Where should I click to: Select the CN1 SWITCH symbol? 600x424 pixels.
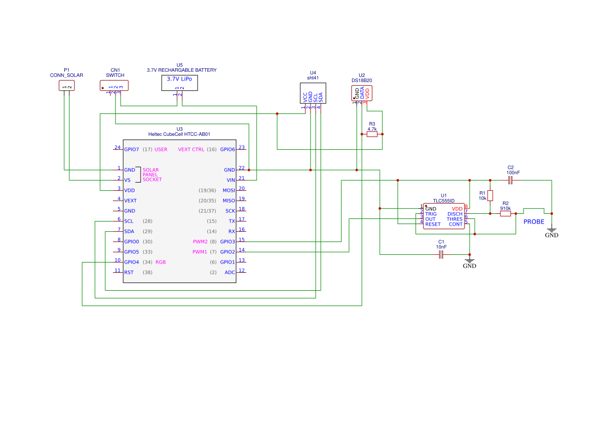[114, 86]
